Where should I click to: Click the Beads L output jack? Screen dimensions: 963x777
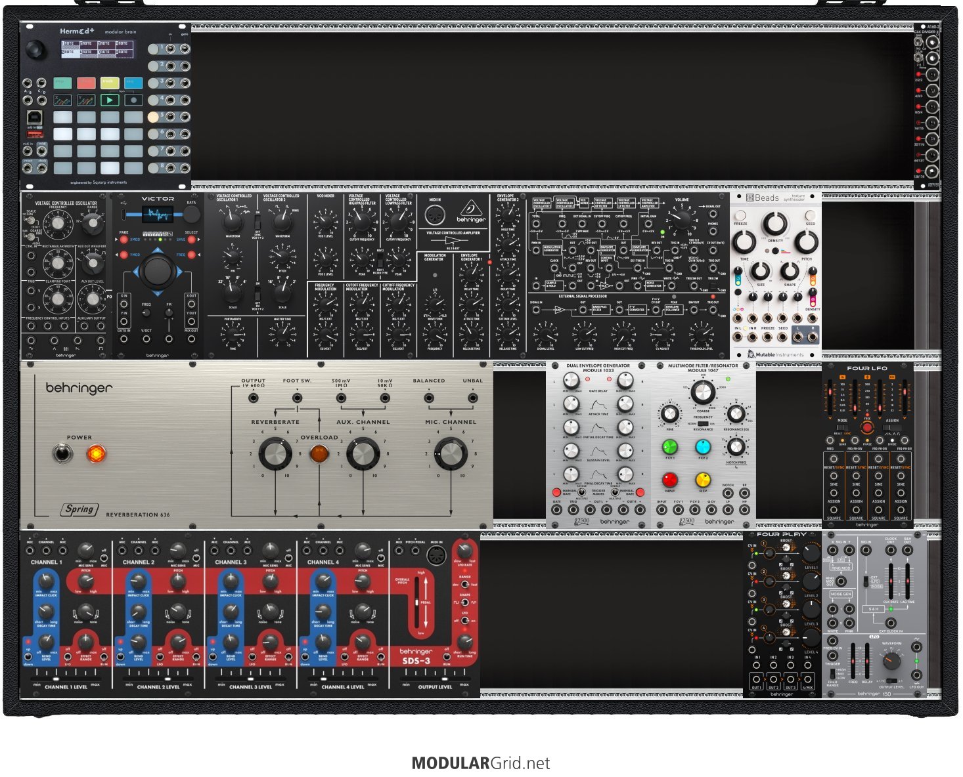[x=798, y=337]
